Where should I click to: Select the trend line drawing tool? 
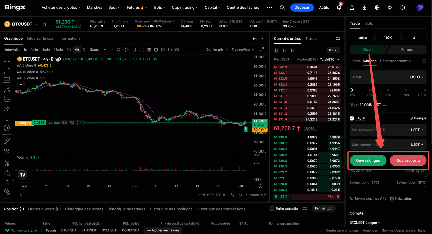tap(7, 71)
